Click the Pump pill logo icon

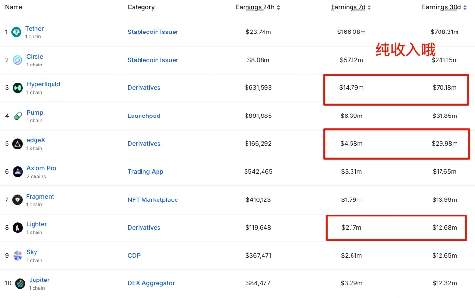18,116
